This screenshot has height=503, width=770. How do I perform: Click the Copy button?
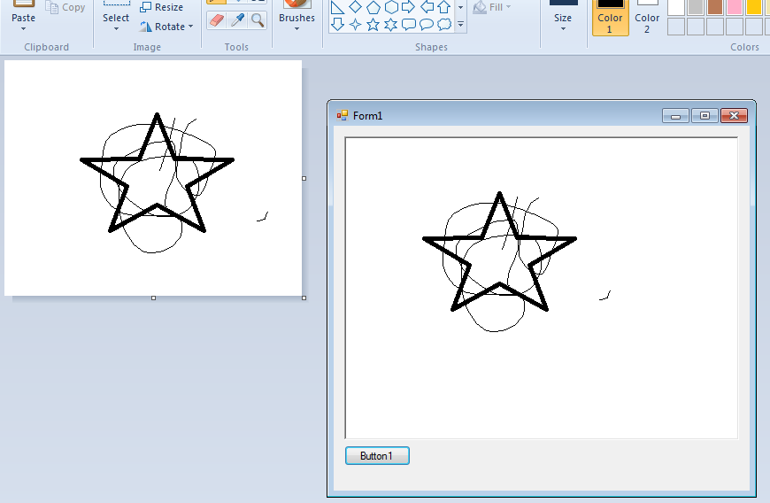pyautogui.click(x=65, y=7)
